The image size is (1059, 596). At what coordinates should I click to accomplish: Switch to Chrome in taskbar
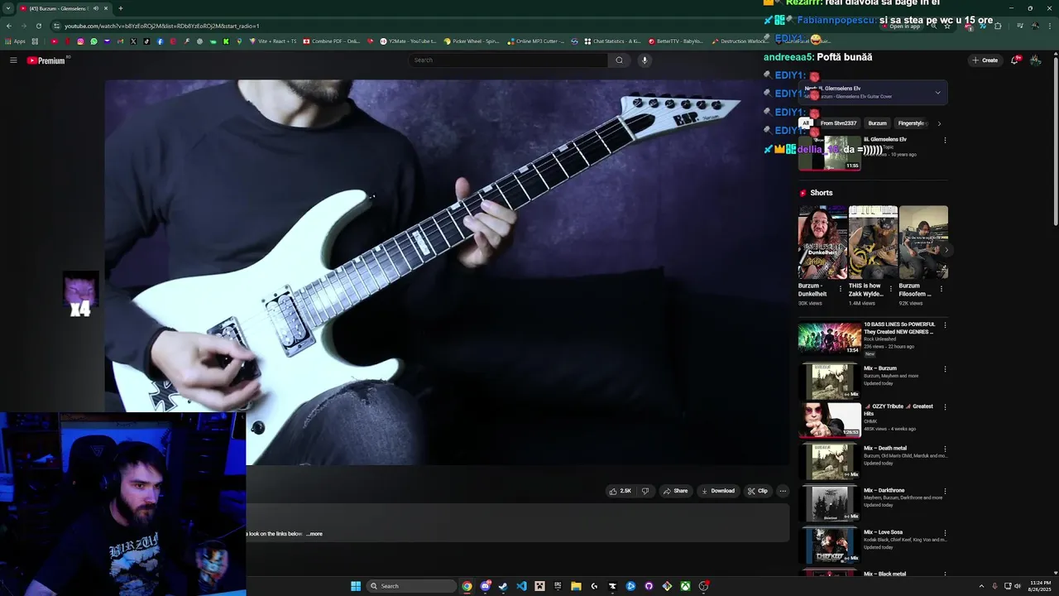click(x=467, y=586)
